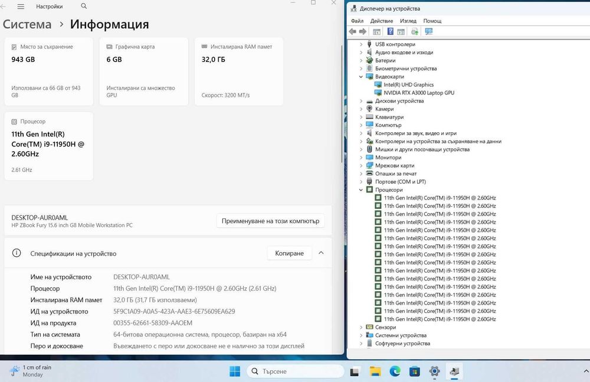Expand the Дискови устройства node
The width and height of the screenshot is (590, 382).
point(361,101)
